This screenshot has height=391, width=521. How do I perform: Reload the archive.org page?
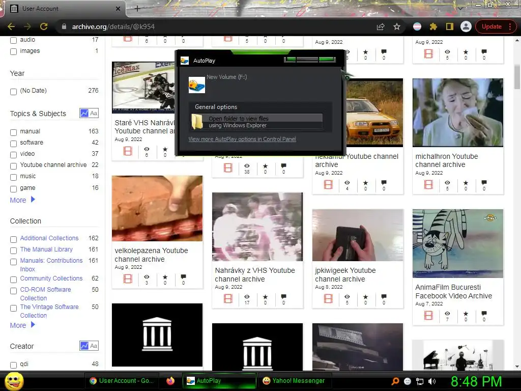44,26
